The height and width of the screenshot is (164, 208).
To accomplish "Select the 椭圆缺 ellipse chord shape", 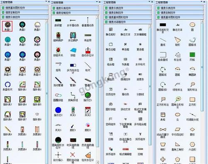I will coord(192,72).
